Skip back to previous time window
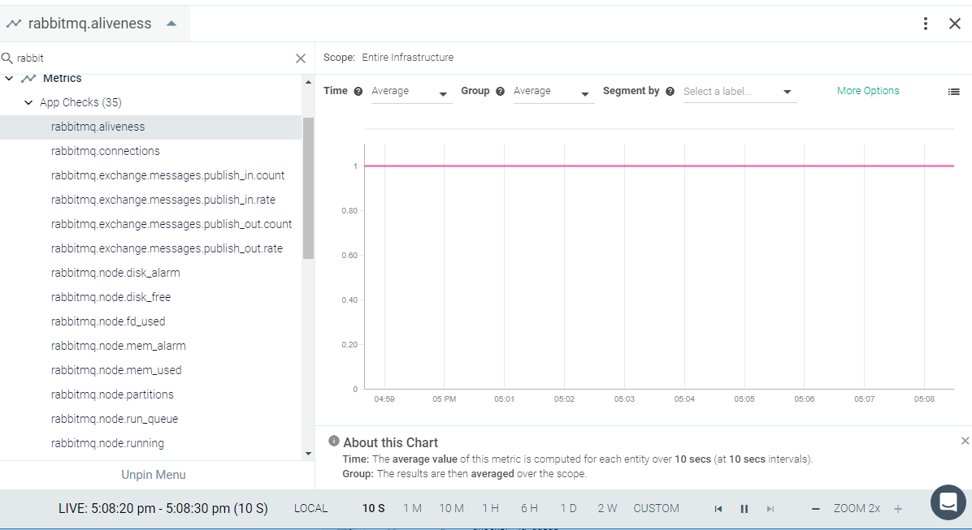The height and width of the screenshot is (530, 972). point(718,509)
